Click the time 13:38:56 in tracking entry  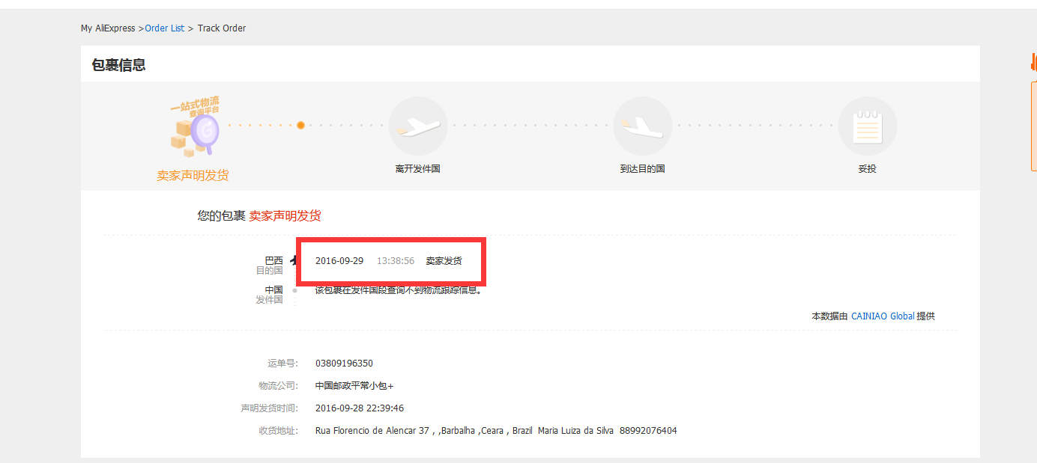(396, 261)
